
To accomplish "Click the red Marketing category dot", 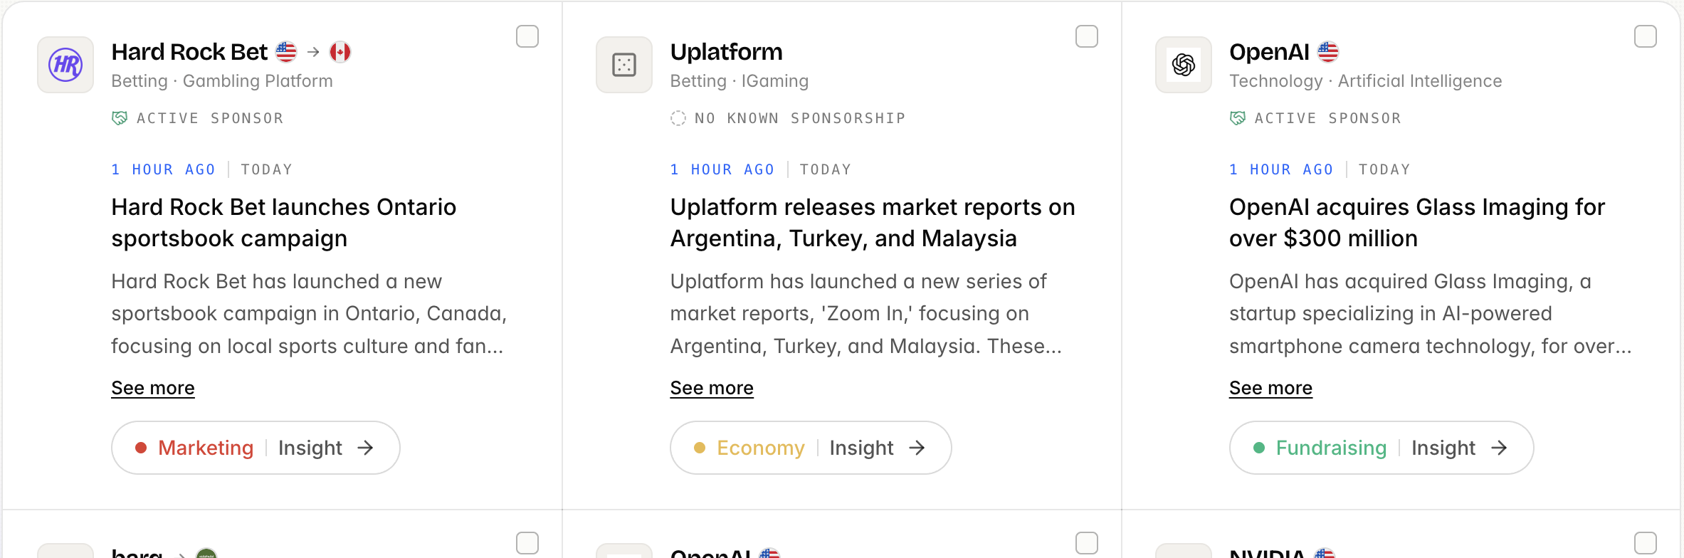I will (141, 448).
